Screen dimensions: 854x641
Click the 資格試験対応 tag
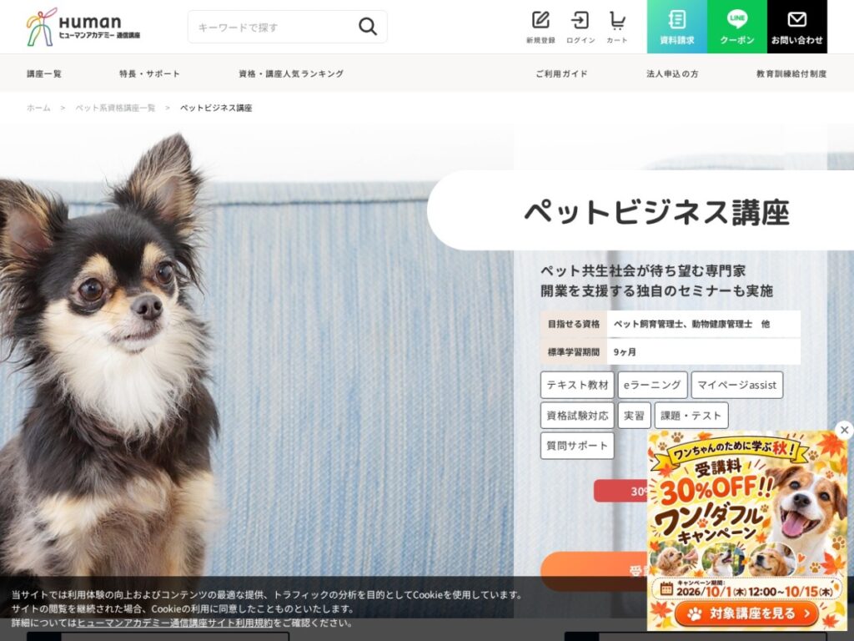click(x=577, y=416)
